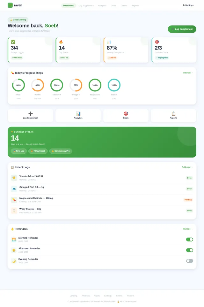Select the Daily 80% progress ring
The height and width of the screenshot is (307, 204).
[18, 85]
